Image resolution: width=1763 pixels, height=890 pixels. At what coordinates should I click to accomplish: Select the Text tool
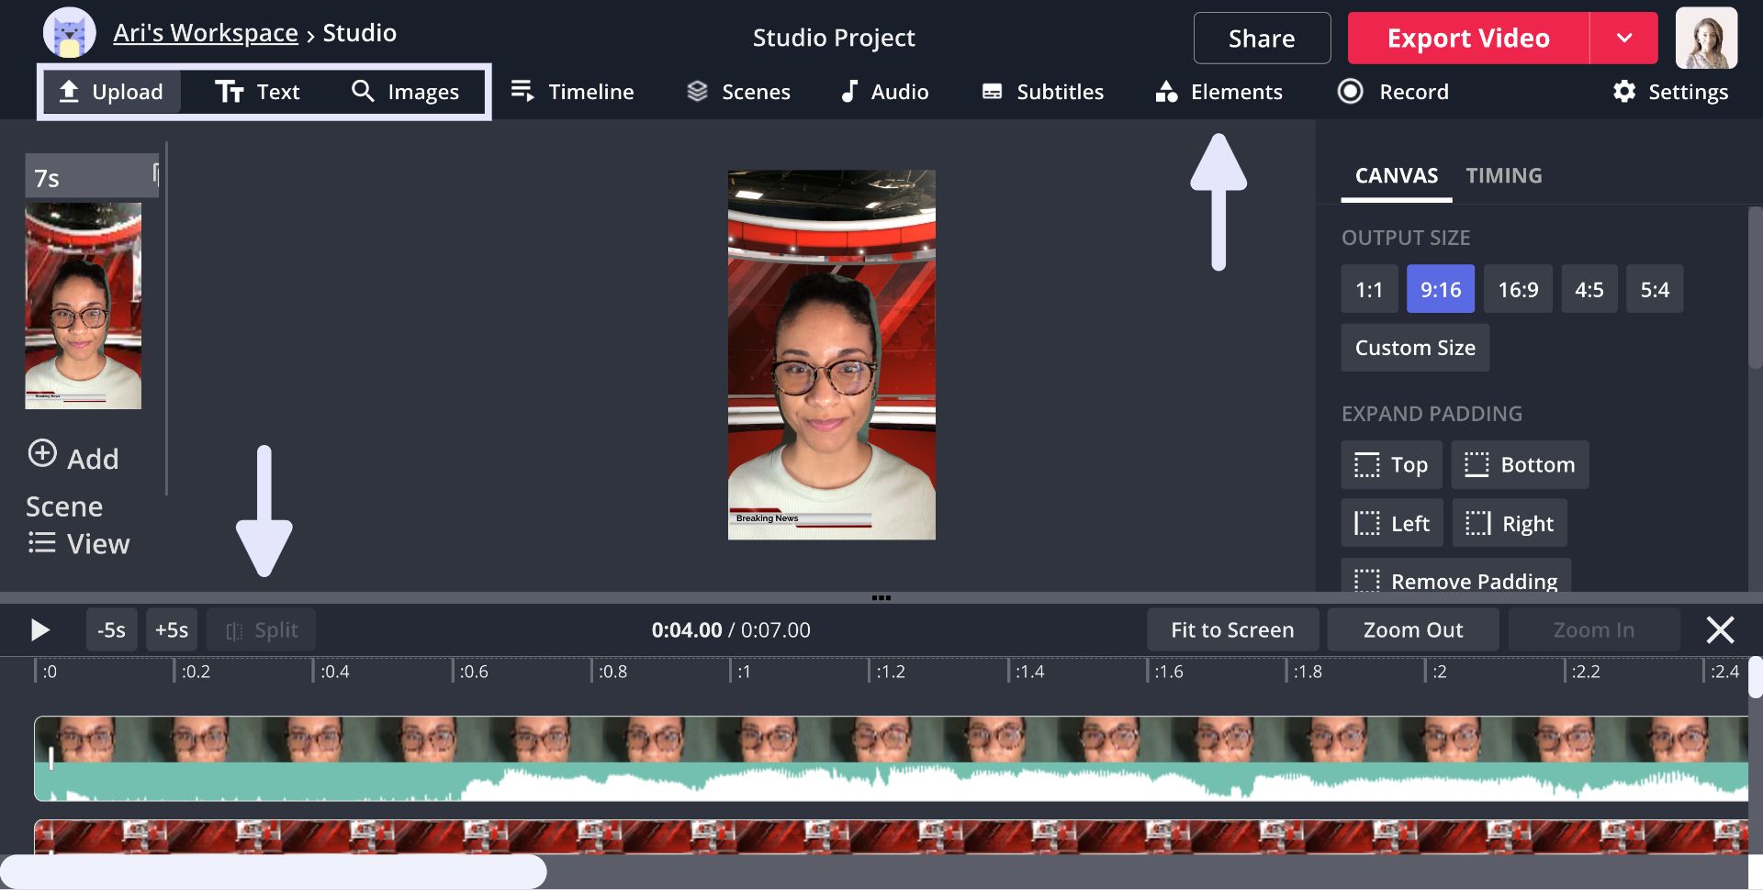click(258, 92)
